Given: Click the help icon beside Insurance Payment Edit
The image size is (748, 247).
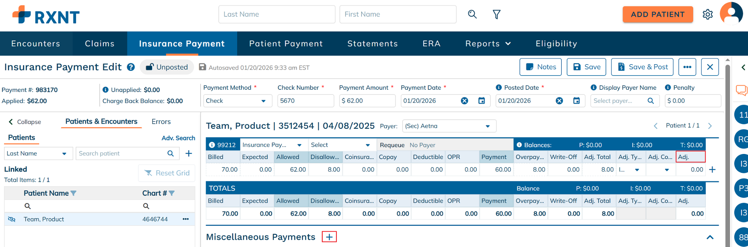Looking at the screenshot, I should (x=131, y=67).
